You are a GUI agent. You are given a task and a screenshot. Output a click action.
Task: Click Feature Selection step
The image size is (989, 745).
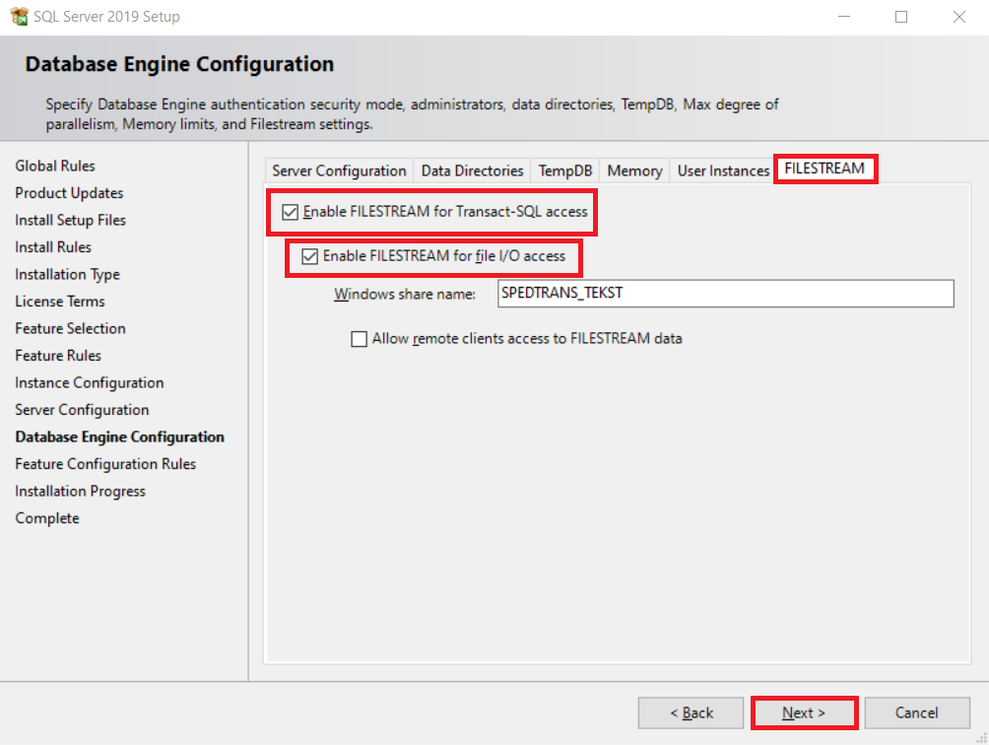click(70, 329)
